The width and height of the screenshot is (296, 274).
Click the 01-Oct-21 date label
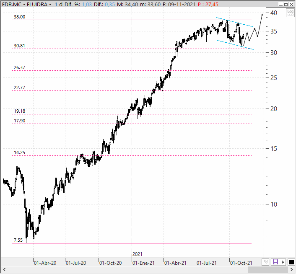(241, 263)
